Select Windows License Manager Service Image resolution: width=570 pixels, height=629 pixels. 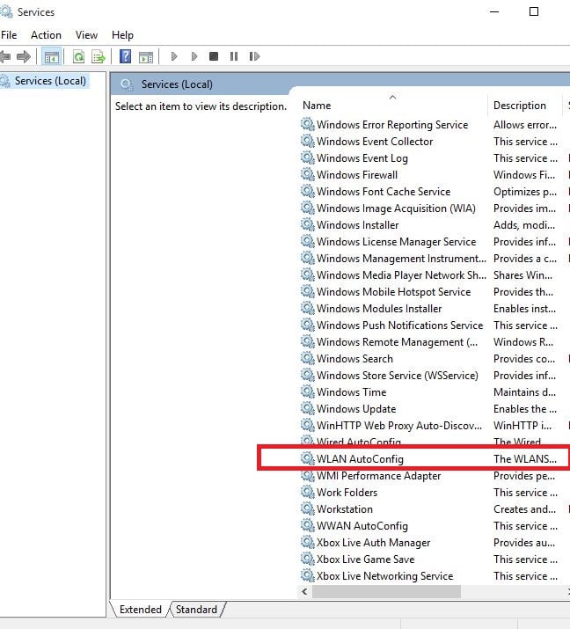pos(397,242)
